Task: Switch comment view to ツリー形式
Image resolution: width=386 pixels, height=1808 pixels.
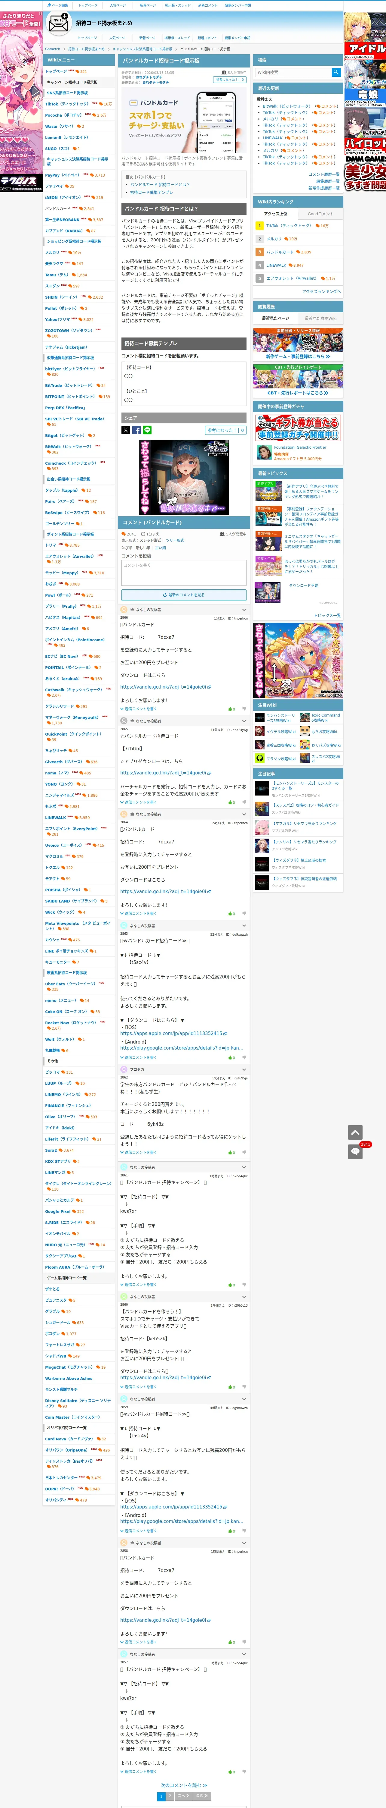Action: [175, 540]
